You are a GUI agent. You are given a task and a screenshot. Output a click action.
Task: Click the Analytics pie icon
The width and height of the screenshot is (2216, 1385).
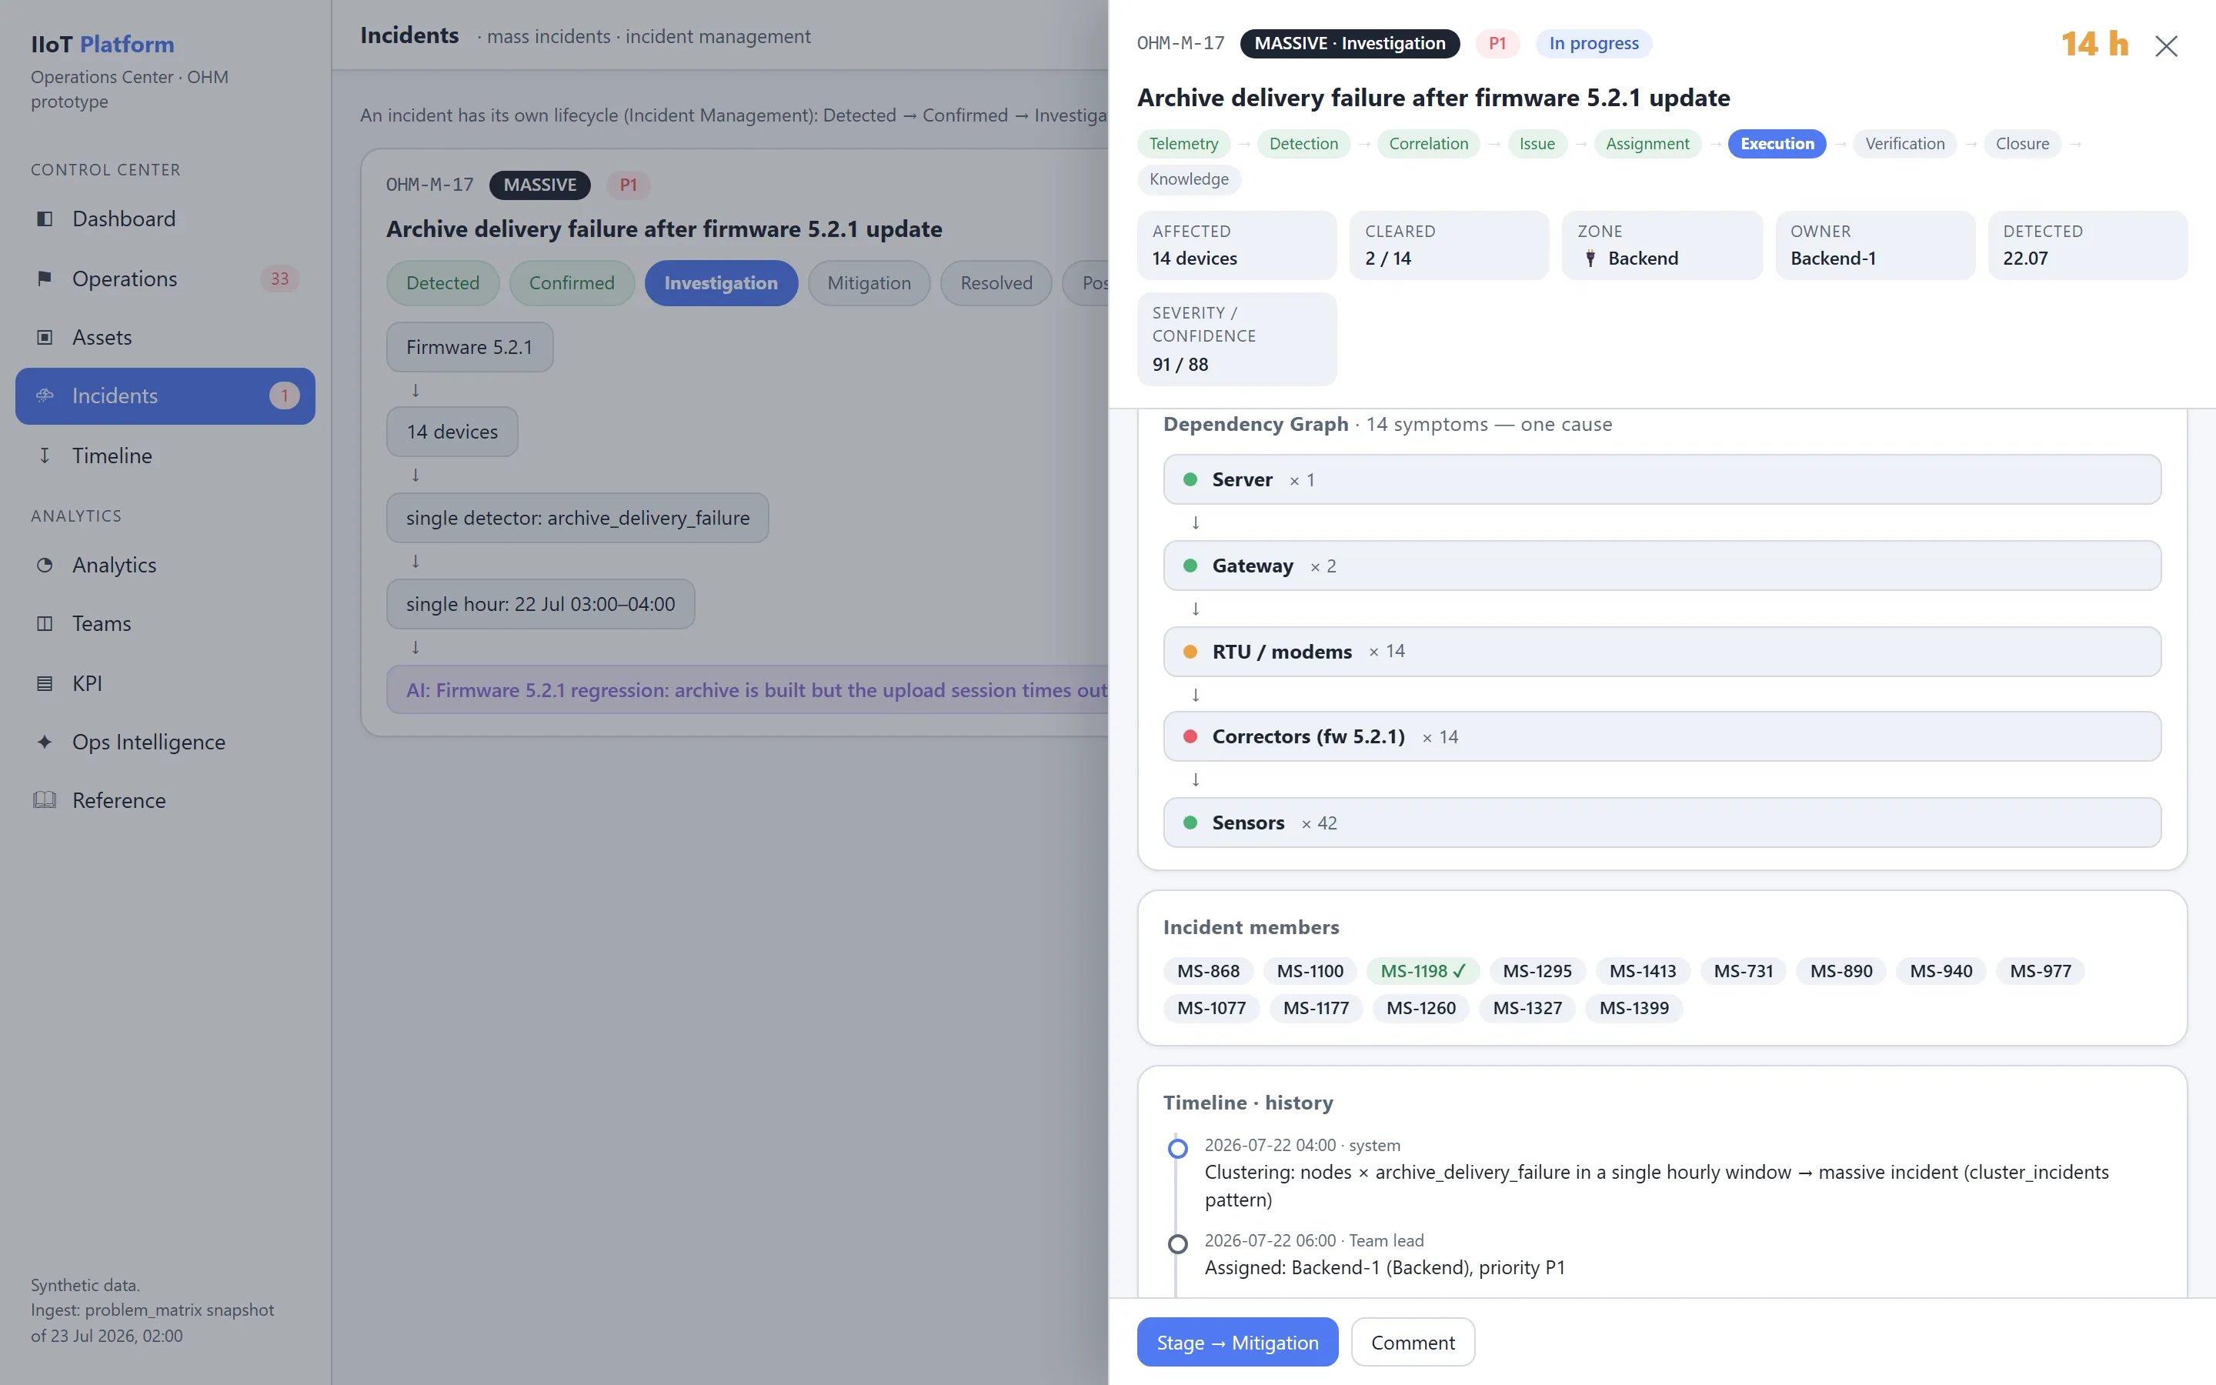tap(44, 566)
